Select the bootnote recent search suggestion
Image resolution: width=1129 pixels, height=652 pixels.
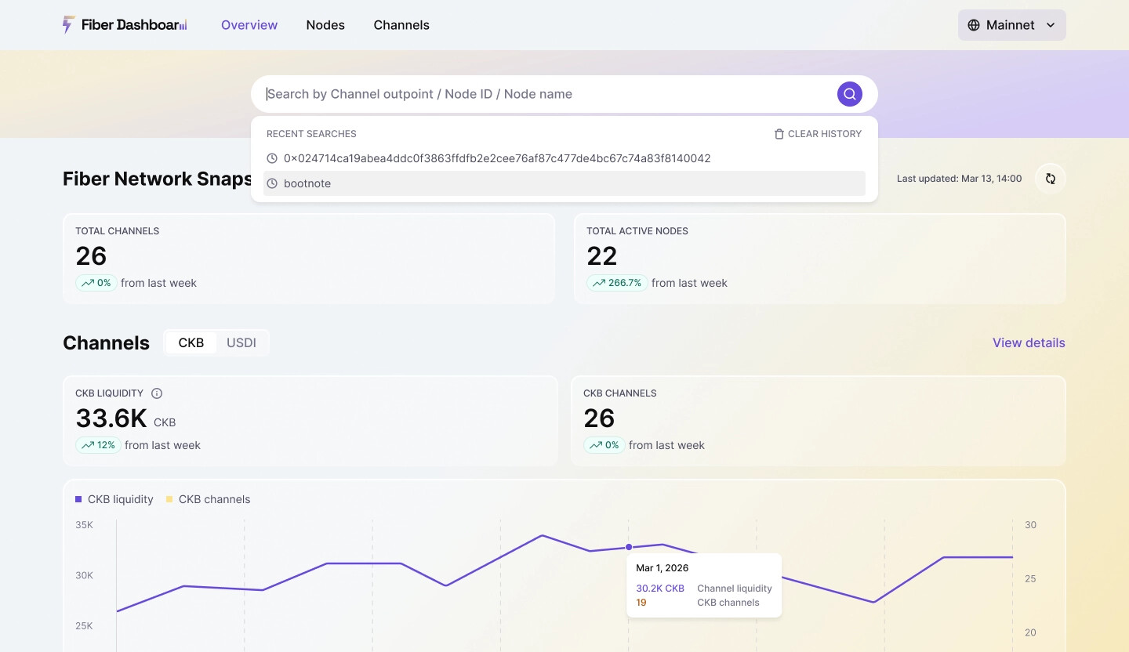[307, 183]
